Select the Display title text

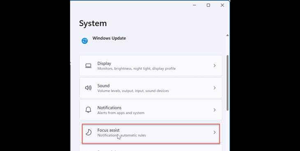[104, 63]
